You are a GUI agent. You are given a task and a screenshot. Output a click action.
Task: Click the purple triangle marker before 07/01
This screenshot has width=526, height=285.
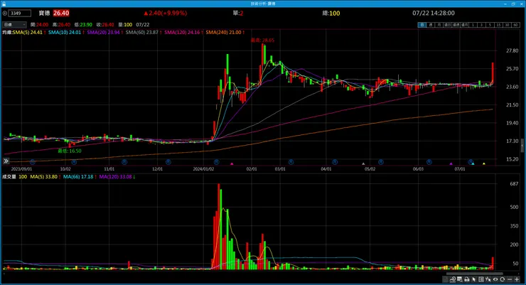point(451,163)
